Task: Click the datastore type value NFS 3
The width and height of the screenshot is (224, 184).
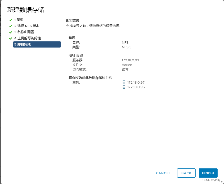Action: [126, 47]
